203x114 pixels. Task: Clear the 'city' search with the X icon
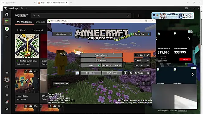[128, 16]
